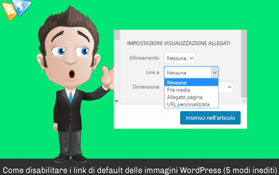This screenshot has width=279, height=175.
Task: Click the right vertical scrollbar thumb
Action: click(244, 64)
